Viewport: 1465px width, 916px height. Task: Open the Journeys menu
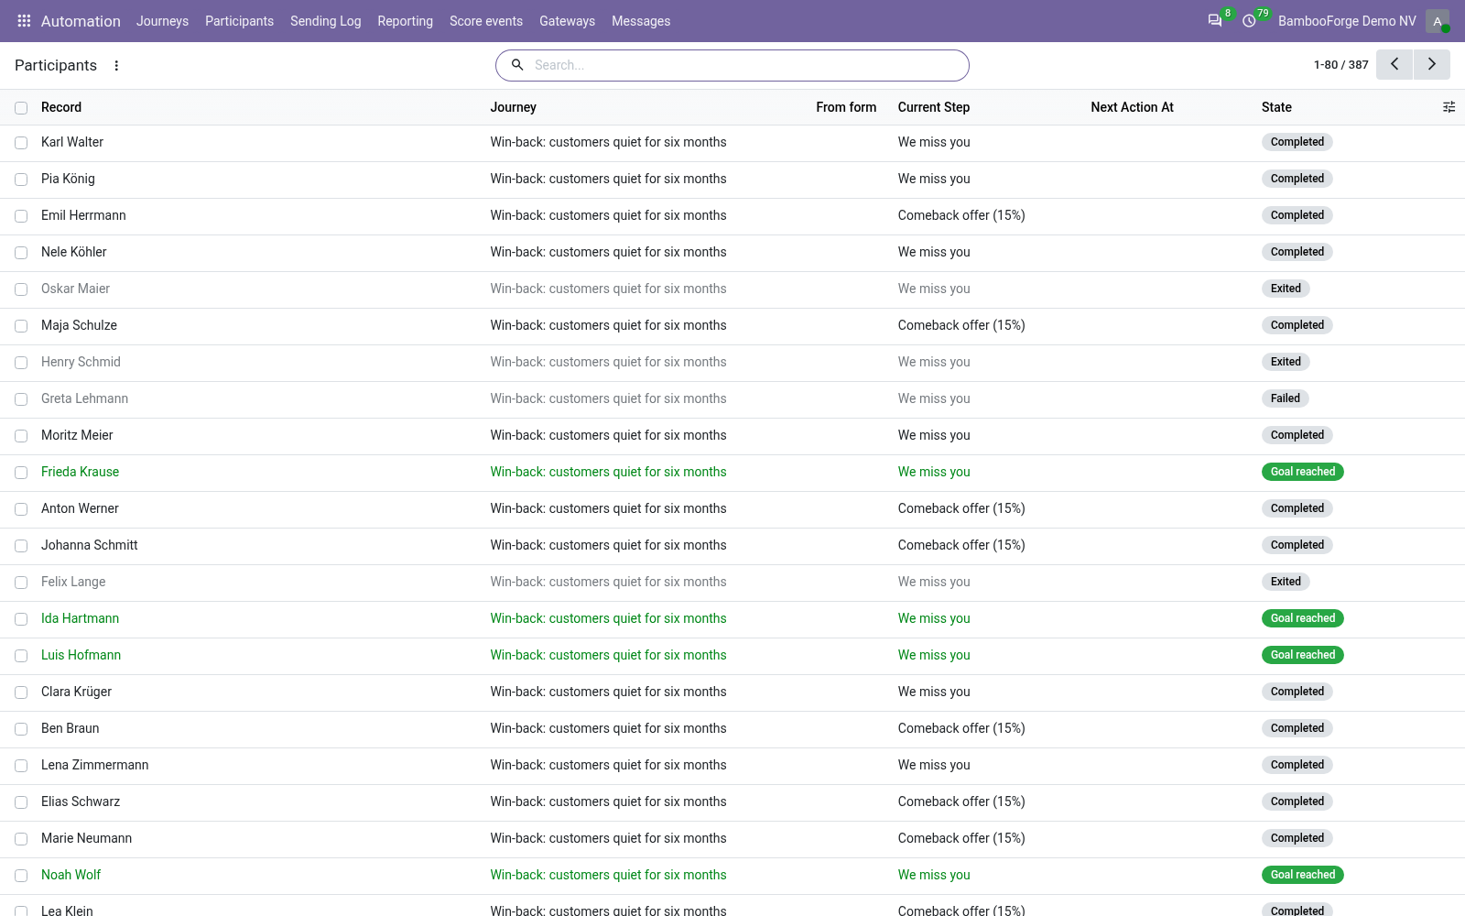(x=162, y=21)
